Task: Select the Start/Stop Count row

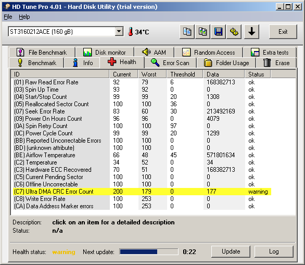Action: click(142, 97)
